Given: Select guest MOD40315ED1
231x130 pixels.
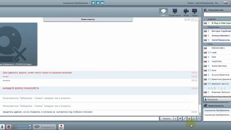Looking at the screenshot, I should coord(218,48).
